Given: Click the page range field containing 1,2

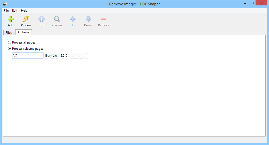Looking at the screenshot, I should (x=28, y=56).
